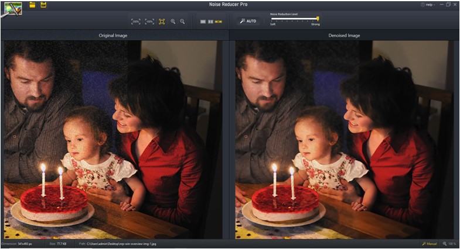Click the 100% zoom indicator in status bar
Image resolution: width=460 pixels, height=249 pixels.
coord(449,244)
